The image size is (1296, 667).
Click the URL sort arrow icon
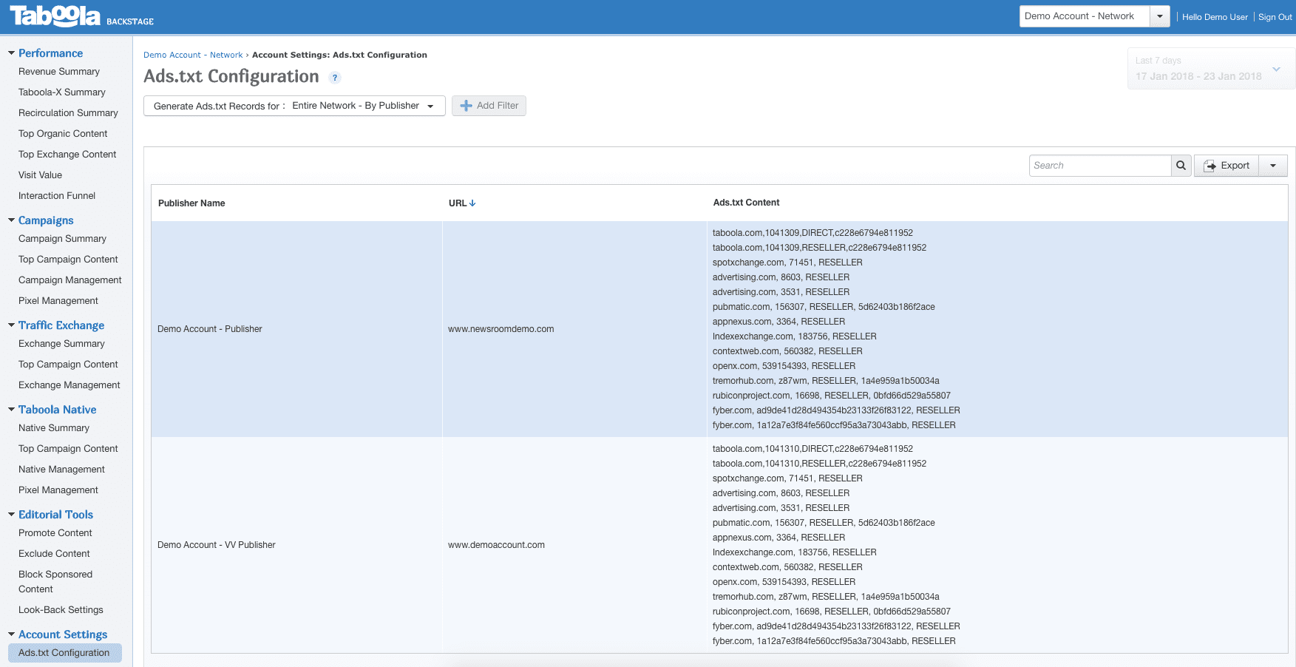(472, 203)
